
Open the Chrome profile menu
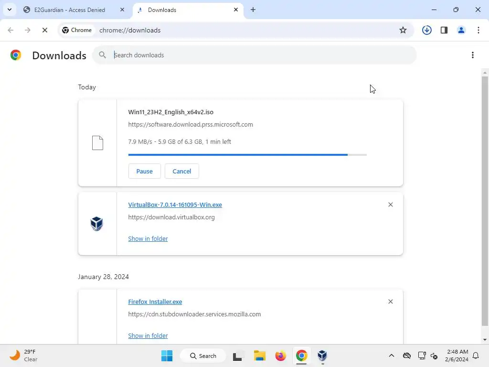click(461, 30)
